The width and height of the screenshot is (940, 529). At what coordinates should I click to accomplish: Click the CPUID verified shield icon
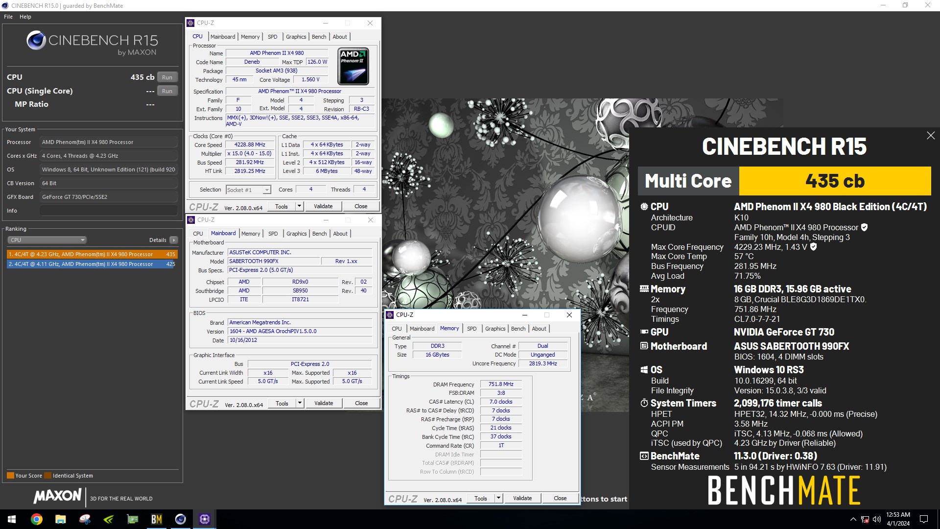pos(864,227)
